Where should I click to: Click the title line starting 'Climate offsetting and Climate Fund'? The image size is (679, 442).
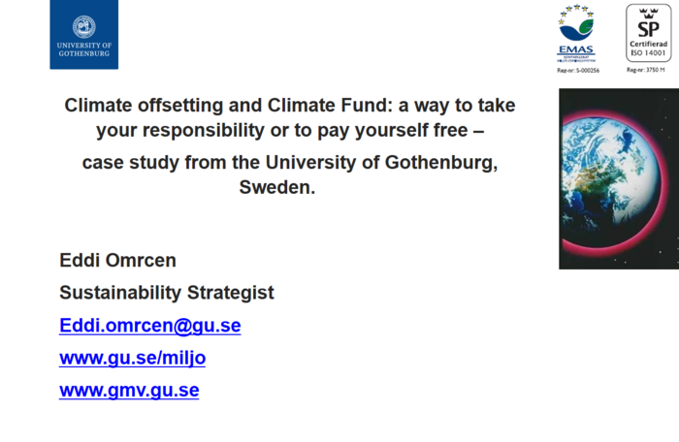[x=290, y=106]
